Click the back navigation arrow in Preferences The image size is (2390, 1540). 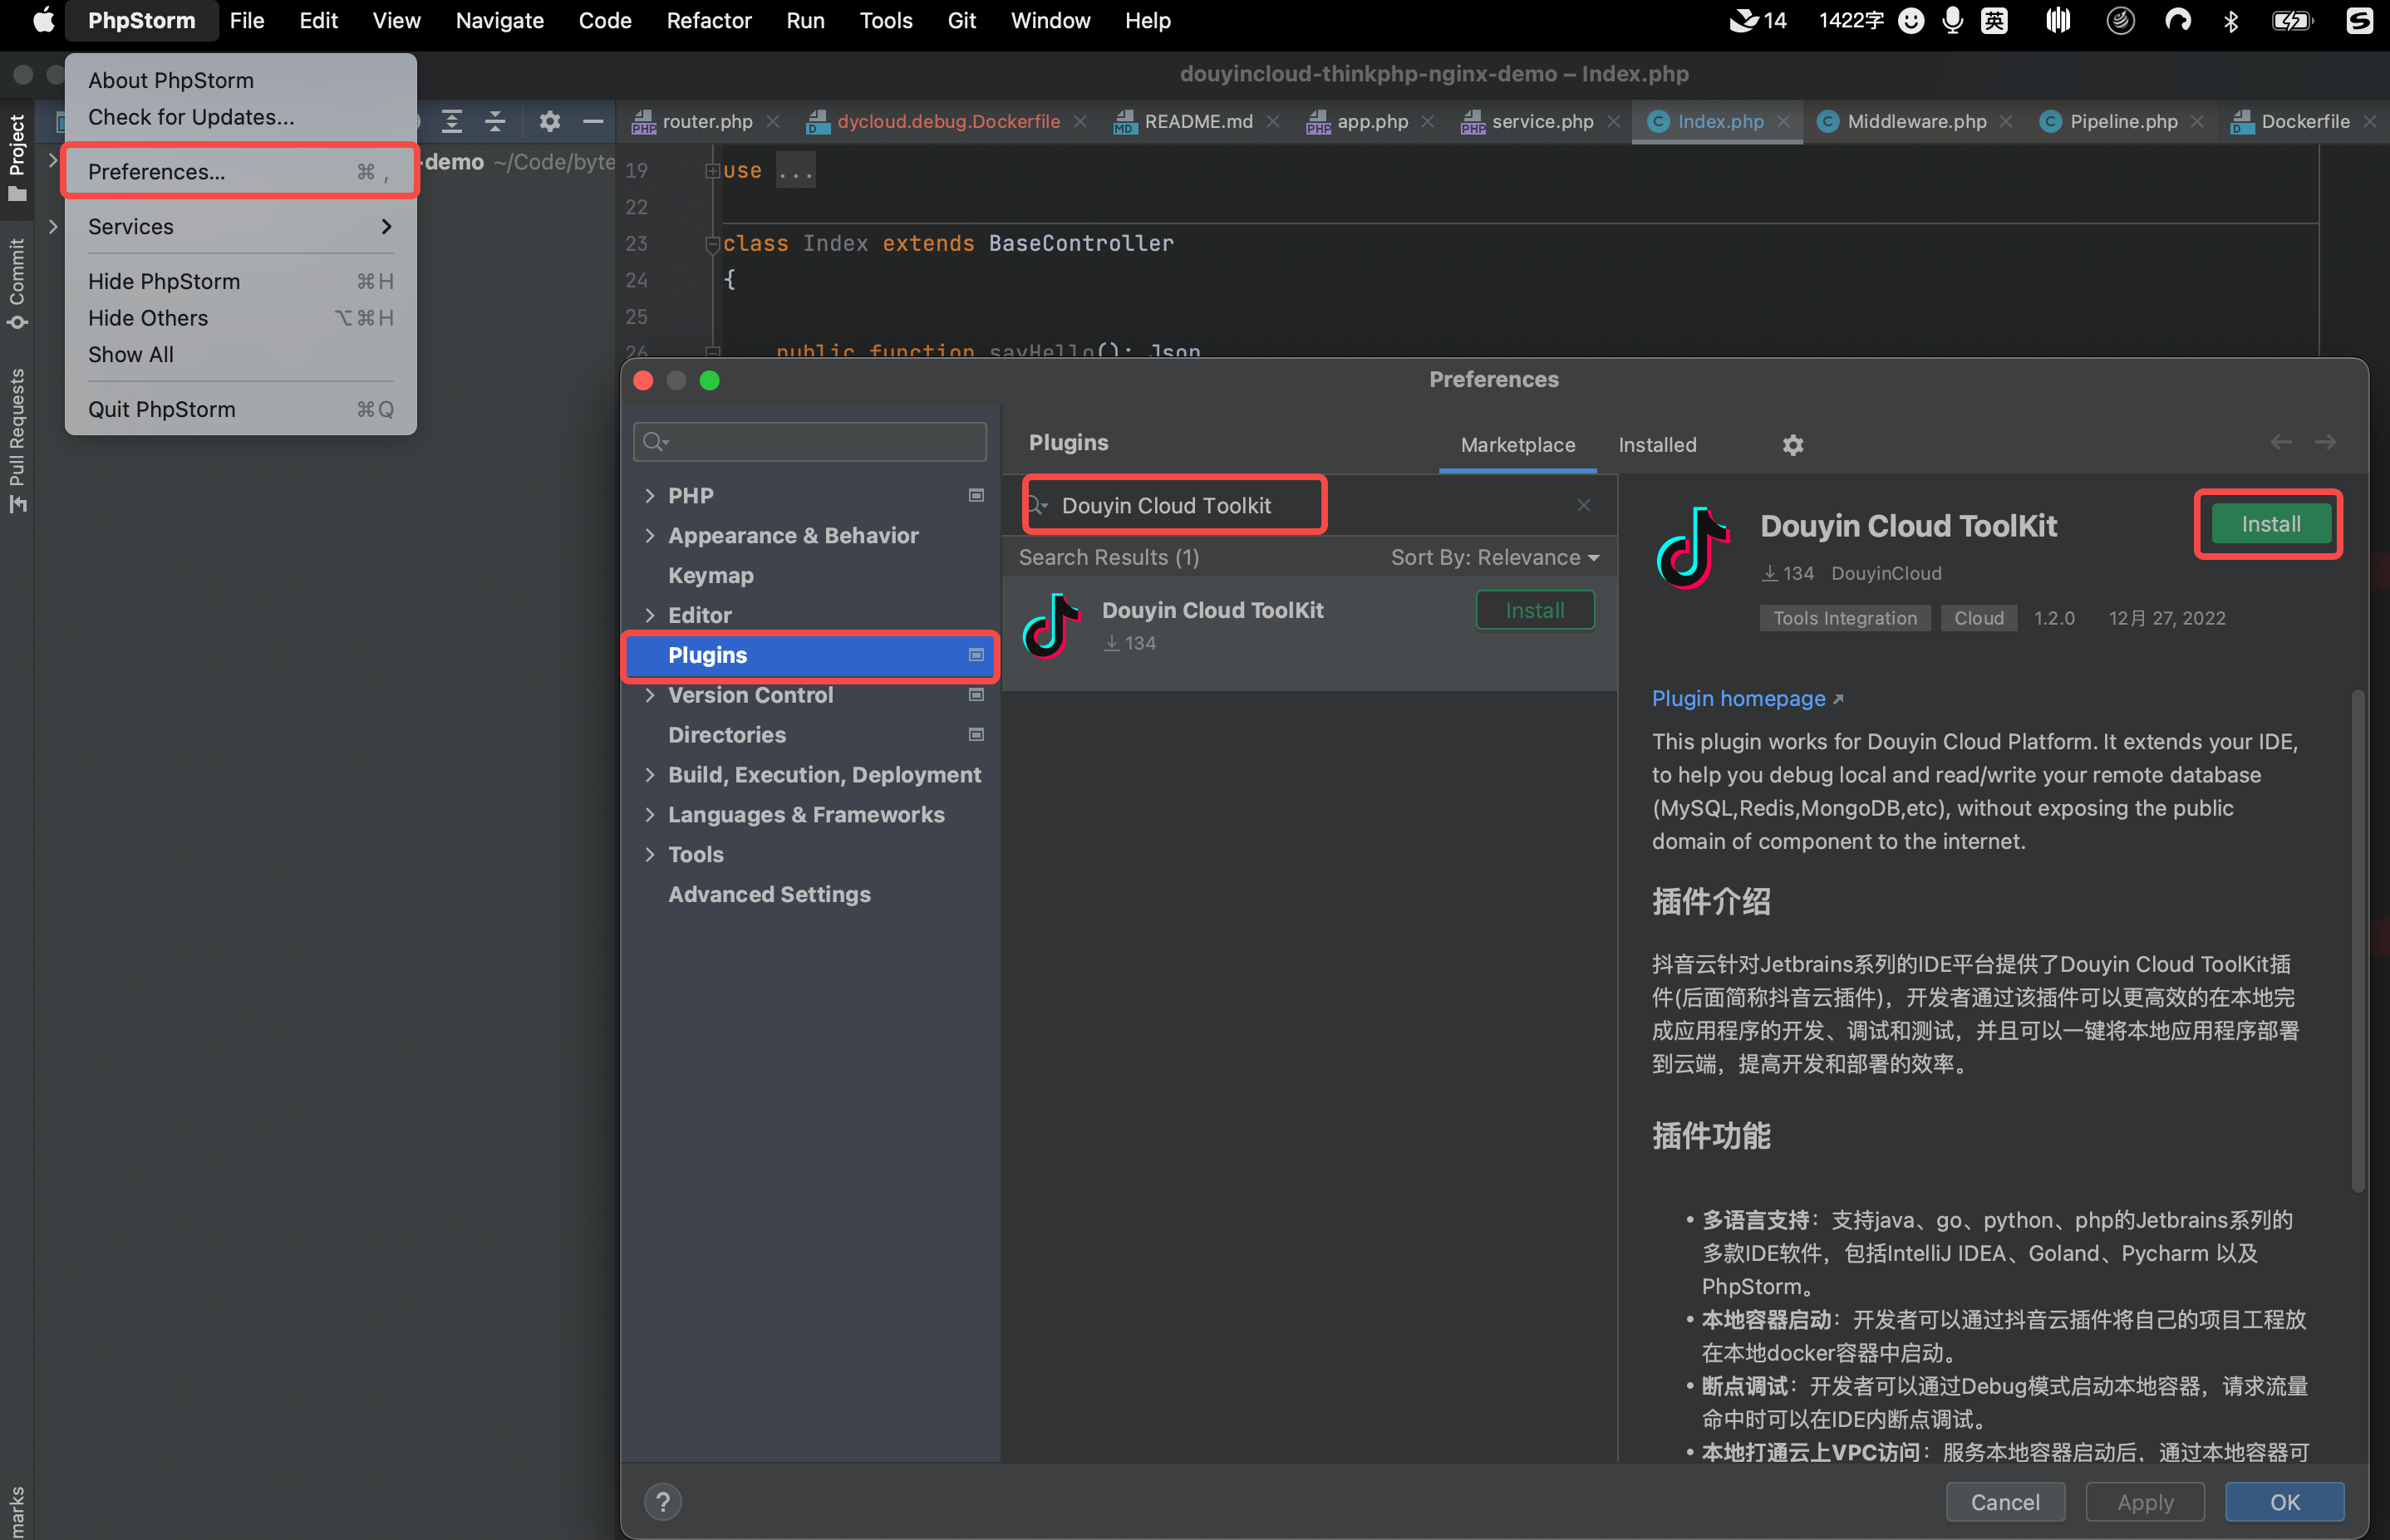2280,442
